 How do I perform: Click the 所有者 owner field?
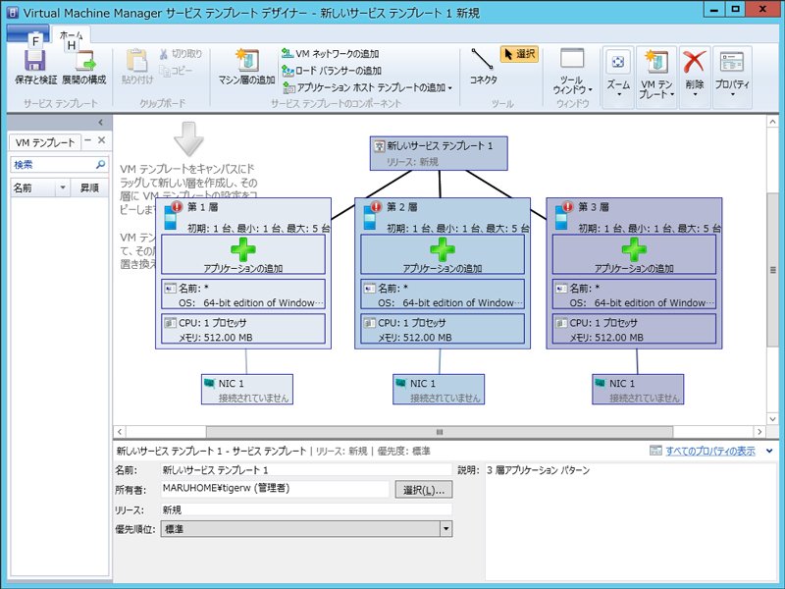click(x=275, y=489)
